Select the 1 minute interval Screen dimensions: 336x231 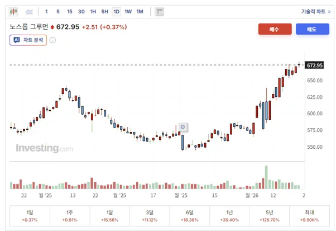[46, 12]
